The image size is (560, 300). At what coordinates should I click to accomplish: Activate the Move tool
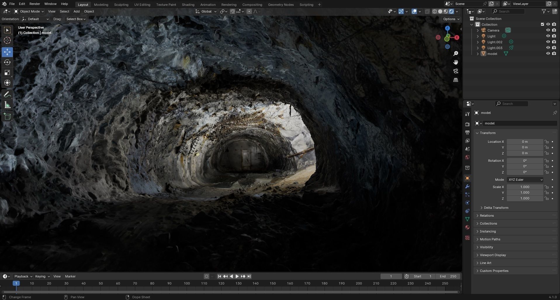7,52
